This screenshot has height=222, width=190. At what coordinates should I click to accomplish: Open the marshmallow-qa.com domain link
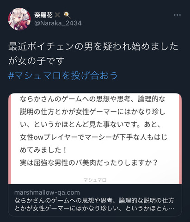47,192
